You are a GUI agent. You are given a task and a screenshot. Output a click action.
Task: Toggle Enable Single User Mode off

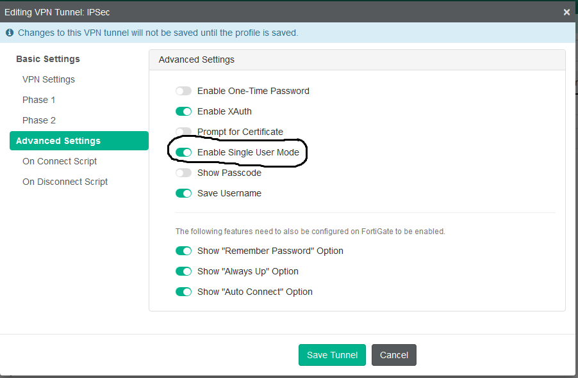pos(184,152)
